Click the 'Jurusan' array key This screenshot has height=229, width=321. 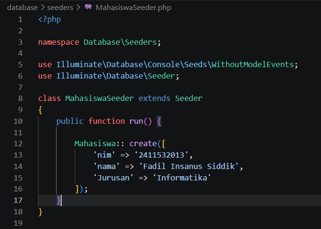[x=113, y=178]
